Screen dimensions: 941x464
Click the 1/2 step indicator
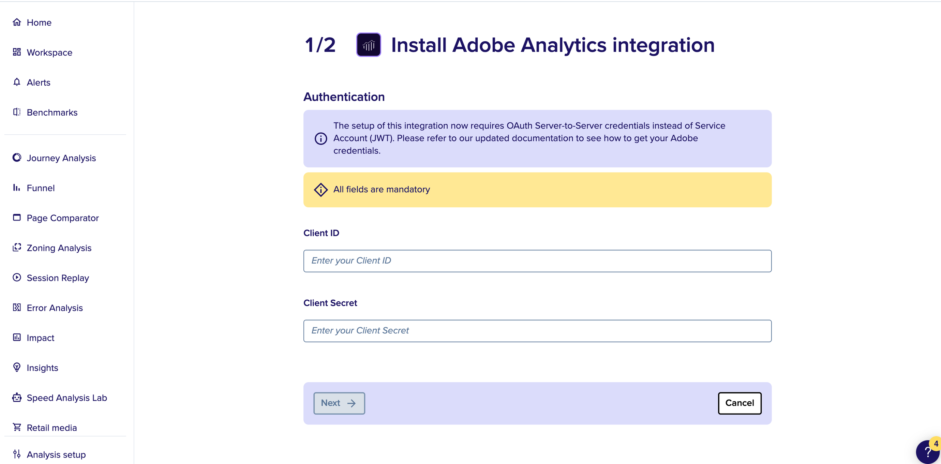point(320,45)
